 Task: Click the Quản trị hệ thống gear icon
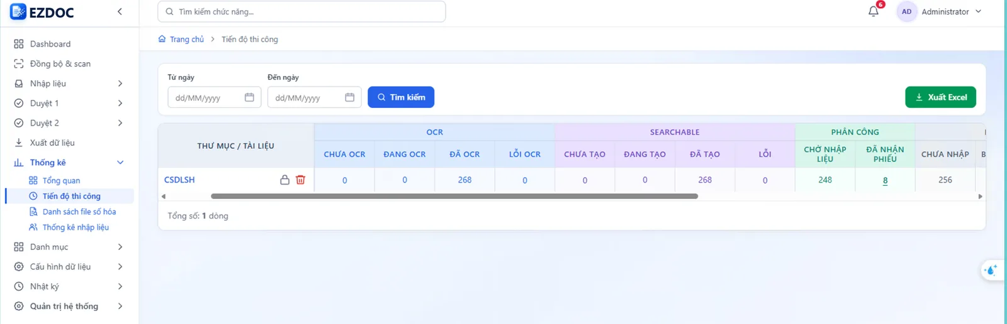coord(19,306)
